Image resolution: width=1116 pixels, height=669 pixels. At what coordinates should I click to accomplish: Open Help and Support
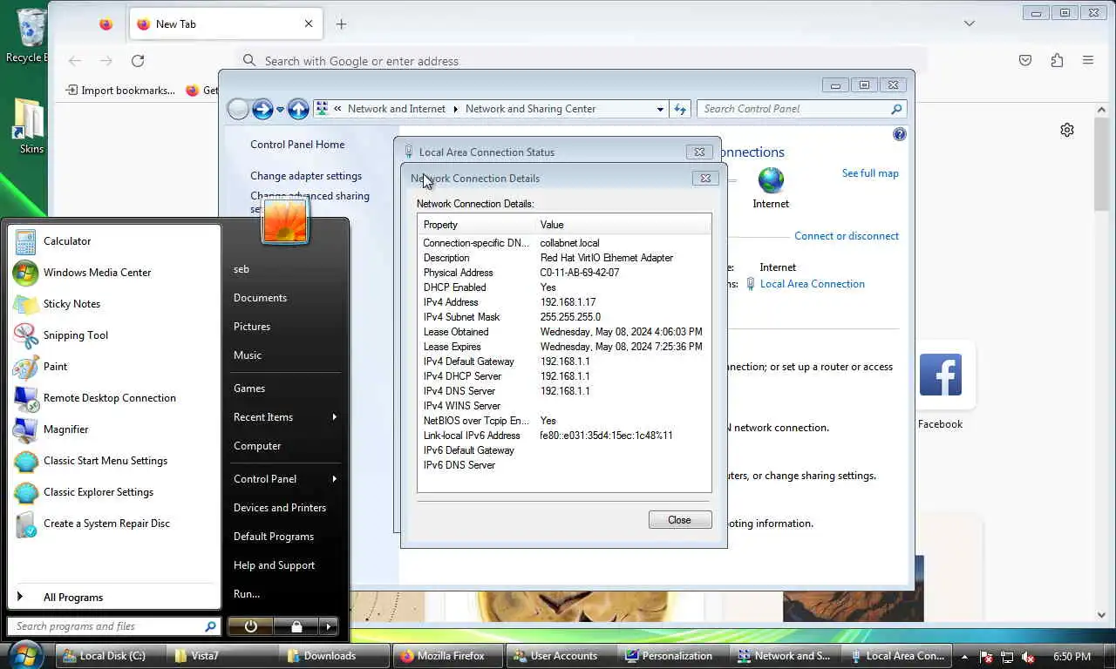(274, 565)
